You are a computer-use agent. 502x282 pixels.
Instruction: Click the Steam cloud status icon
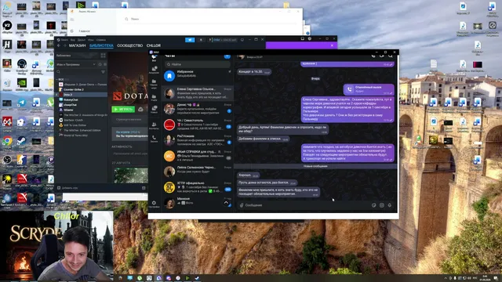(x=140, y=110)
